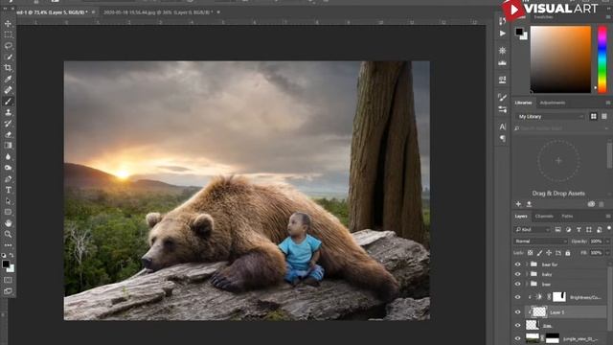Toggle lock transparent pixels
Image resolution: width=613 pixels, height=345 pixels.
530,253
